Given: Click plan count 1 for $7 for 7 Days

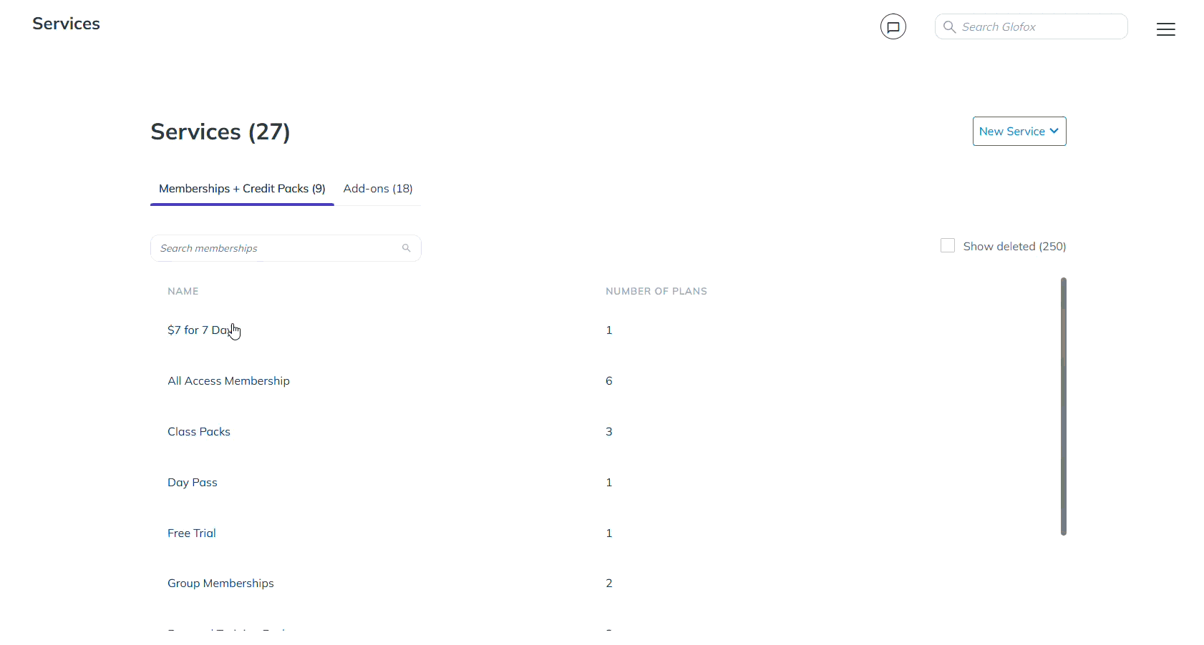Looking at the screenshot, I should [609, 330].
